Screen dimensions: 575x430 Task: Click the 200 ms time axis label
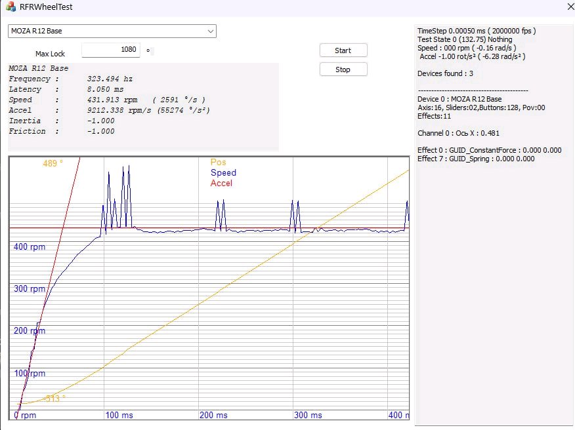tap(213, 416)
